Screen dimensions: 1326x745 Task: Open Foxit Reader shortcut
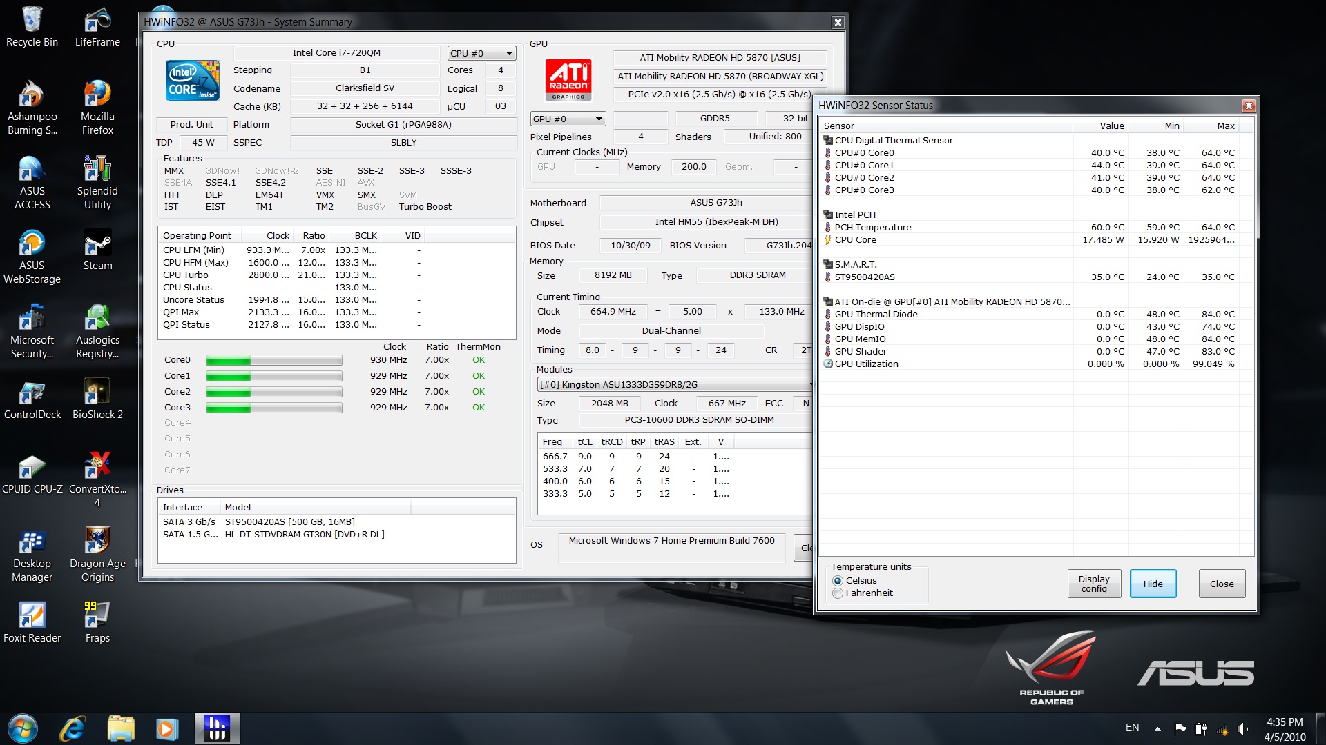point(32,622)
